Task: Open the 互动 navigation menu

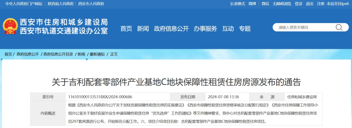Action: coord(228,29)
